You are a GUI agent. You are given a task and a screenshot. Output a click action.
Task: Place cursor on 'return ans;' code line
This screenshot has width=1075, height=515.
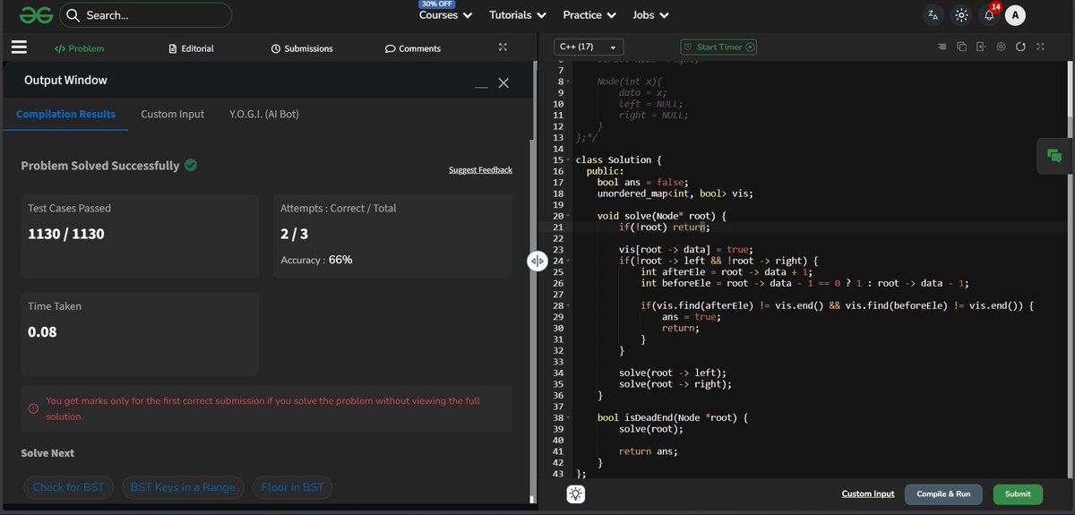[x=648, y=451]
